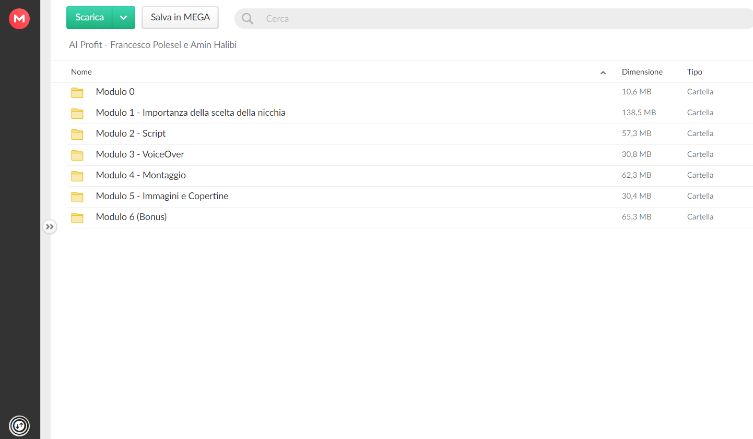
Task: Open the transfers icon at sidebar bottom
Action: pos(19,426)
